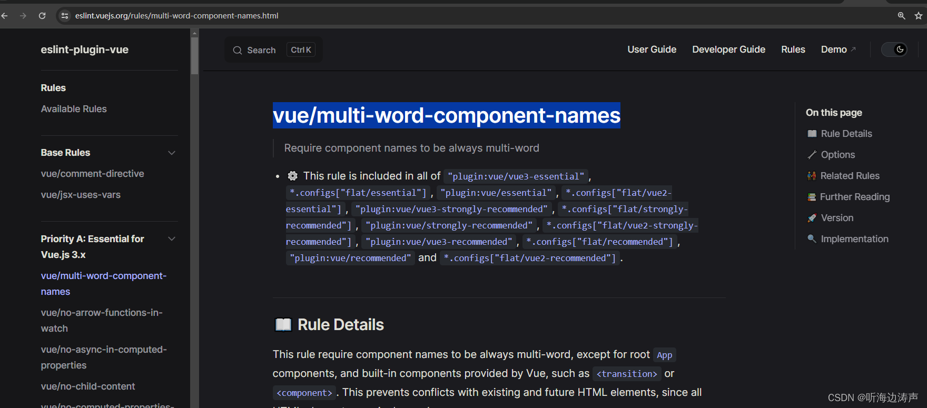The image size is (927, 408).
Task: Click the open book icon in Rule Details heading
Action: (x=283, y=325)
